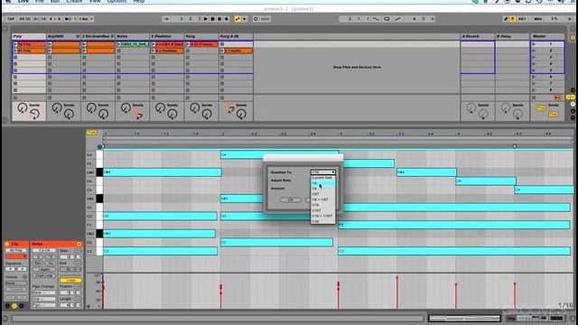Launch the first clip in 5 Reaktion track
Screen dimensions: 578x325
point(154,44)
